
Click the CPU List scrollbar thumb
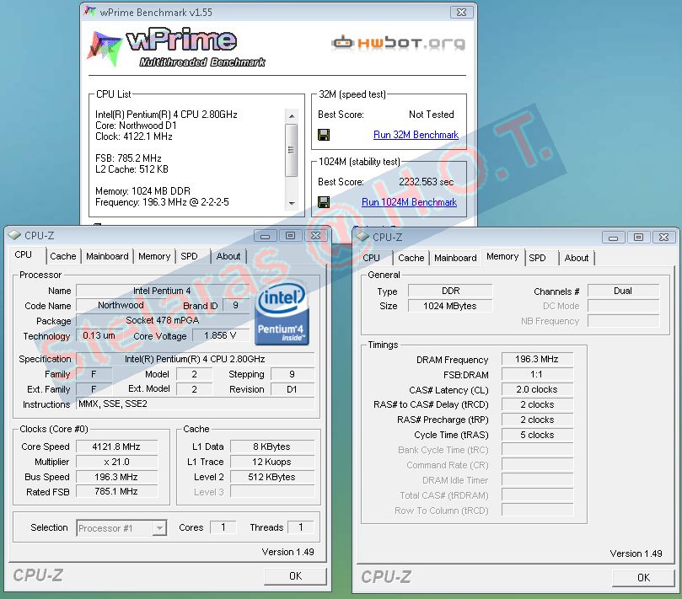(292, 151)
